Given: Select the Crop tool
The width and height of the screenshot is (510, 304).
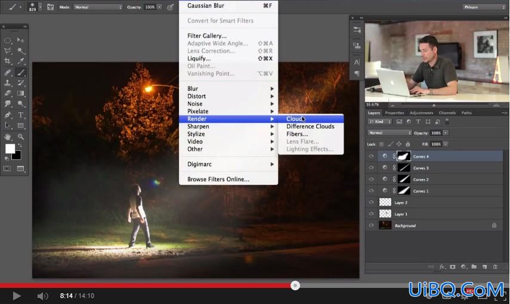Looking at the screenshot, I should coord(8,61).
